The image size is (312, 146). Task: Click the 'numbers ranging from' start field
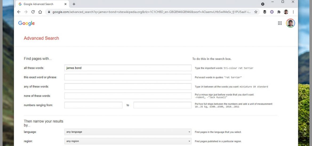93,105
